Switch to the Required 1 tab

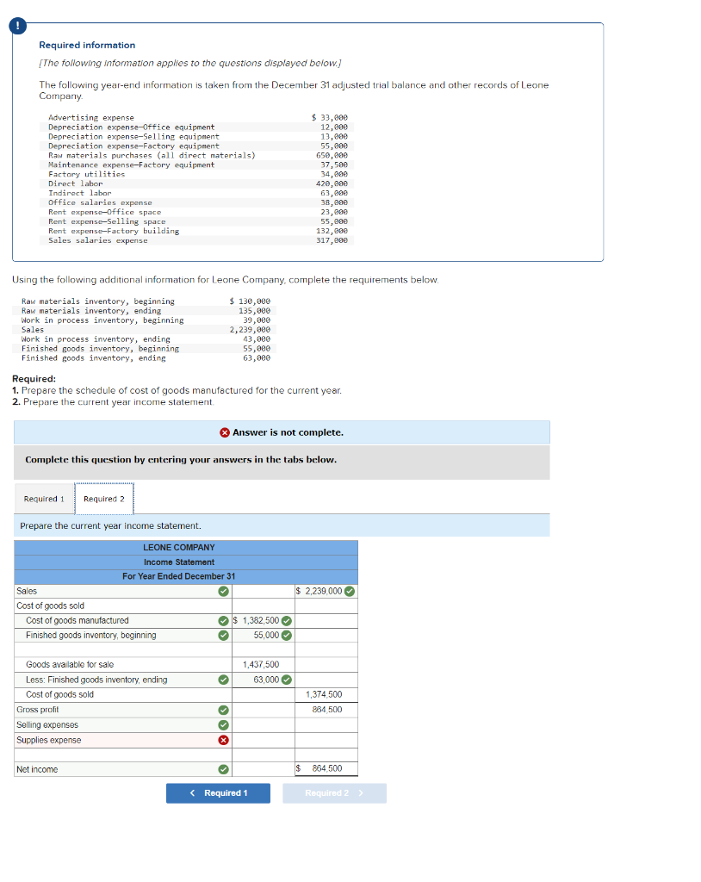pyautogui.click(x=44, y=499)
